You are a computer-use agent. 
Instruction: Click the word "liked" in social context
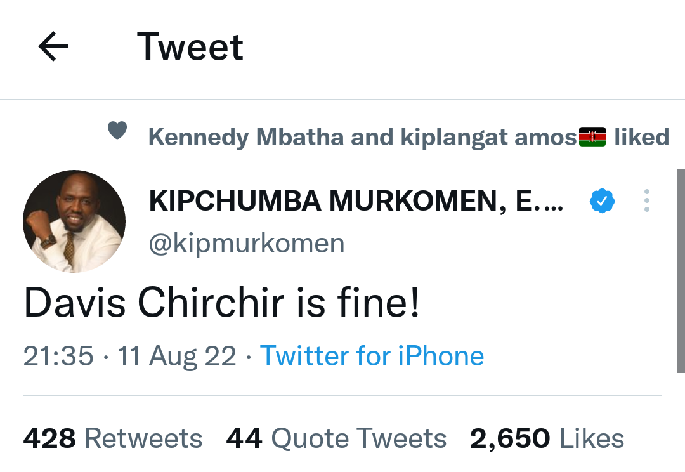click(x=641, y=136)
